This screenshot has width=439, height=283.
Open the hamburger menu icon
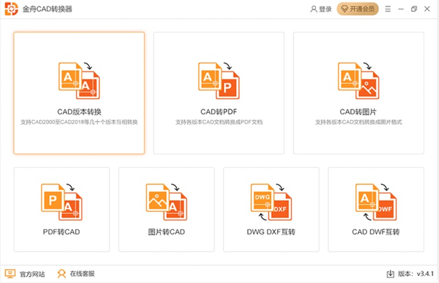point(388,9)
